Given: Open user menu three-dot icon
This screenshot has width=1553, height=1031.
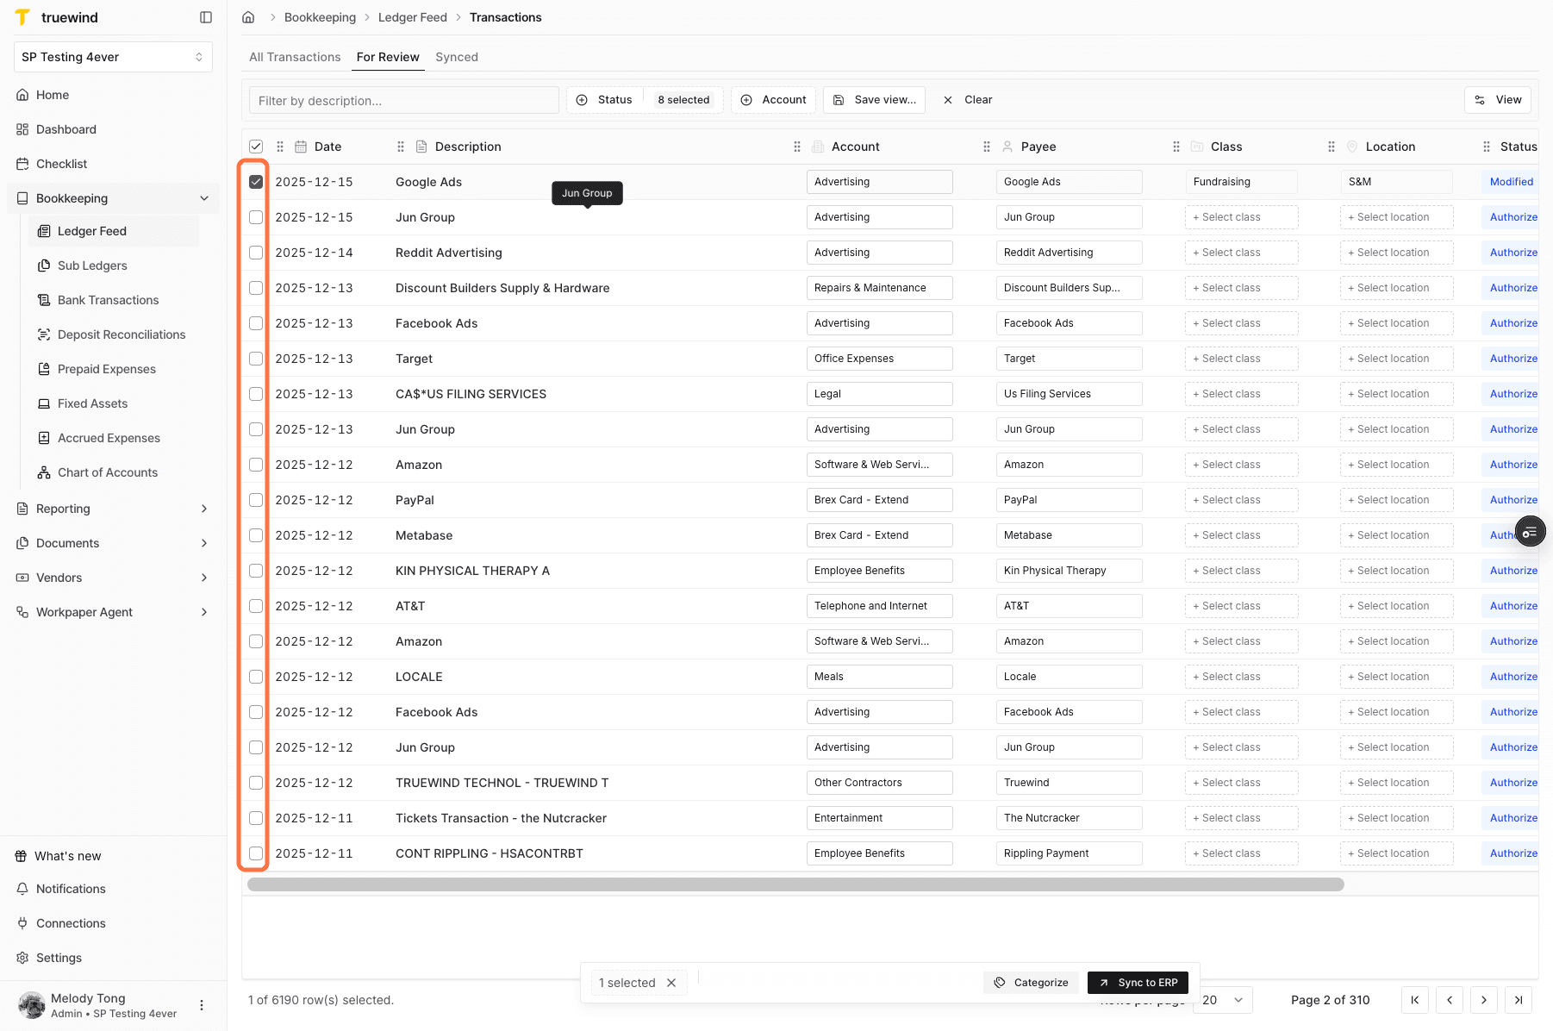Looking at the screenshot, I should point(202,1005).
